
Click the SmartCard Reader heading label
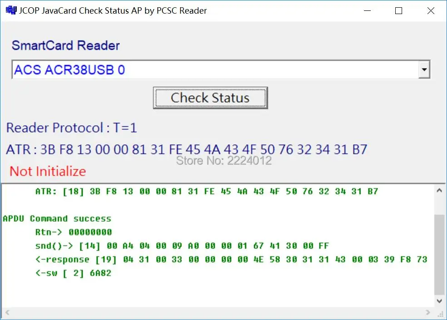click(66, 45)
